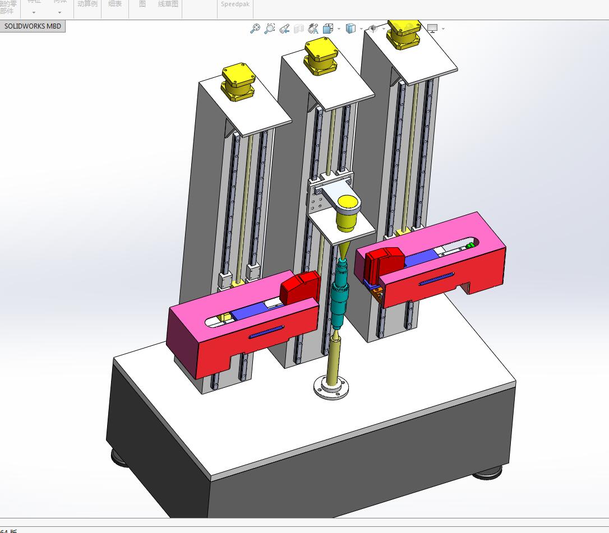Image resolution: width=609 pixels, height=533 pixels.
Task: Click the 细表 ribbon command
Action: (114, 4)
